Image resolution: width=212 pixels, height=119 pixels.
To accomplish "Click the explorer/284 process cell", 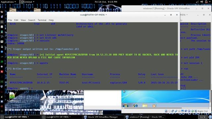I will click(119, 83).
